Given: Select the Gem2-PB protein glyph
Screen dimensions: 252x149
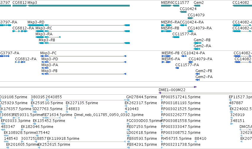Looking at the screenshot, I should click(198, 74).
